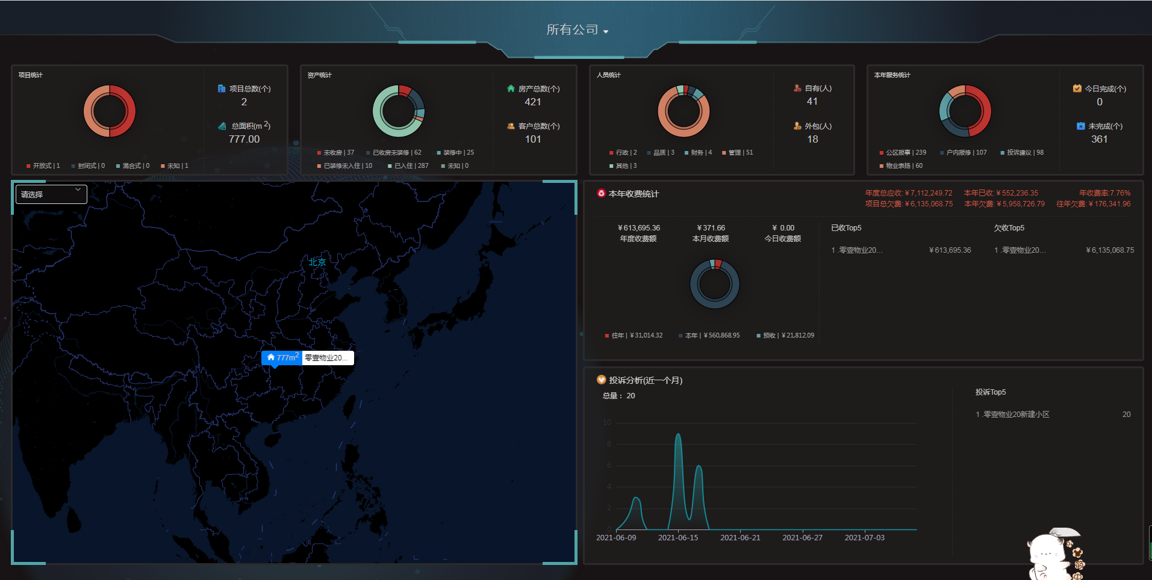Click the chevron arrow in 请选择 box
Image resolution: width=1152 pixels, height=580 pixels.
point(78,190)
